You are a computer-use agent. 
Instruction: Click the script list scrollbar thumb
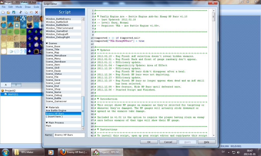tap(83, 111)
